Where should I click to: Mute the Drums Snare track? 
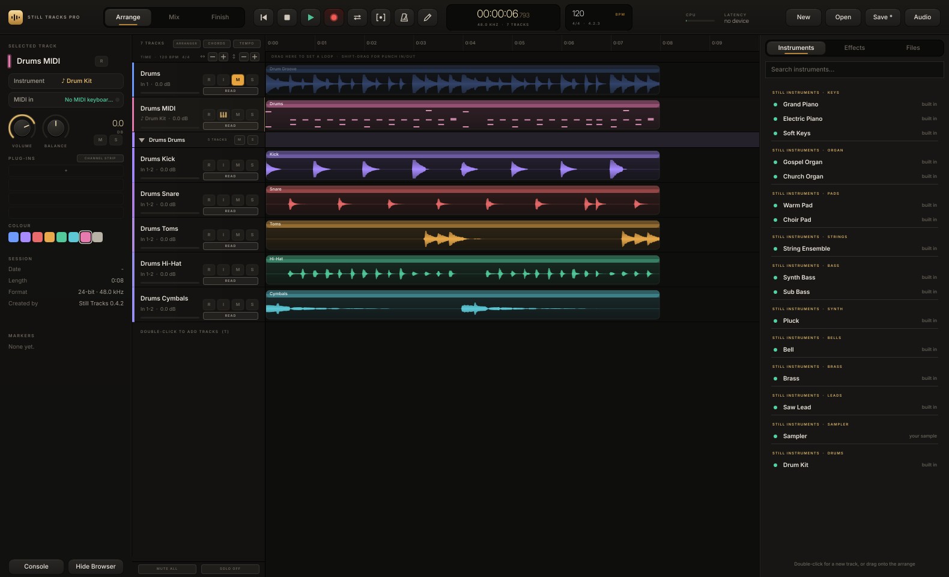pyautogui.click(x=238, y=200)
